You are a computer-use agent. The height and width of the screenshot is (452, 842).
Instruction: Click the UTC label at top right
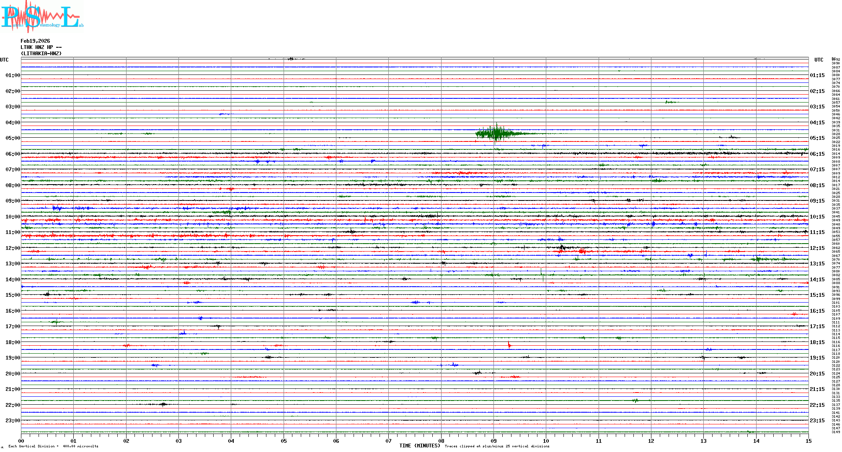(819, 60)
